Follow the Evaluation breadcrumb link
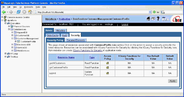The image size is (184, 97). coord(65,19)
